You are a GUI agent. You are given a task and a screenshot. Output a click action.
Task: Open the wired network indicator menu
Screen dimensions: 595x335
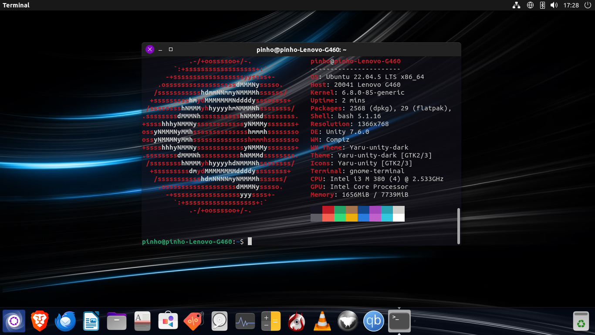click(x=517, y=5)
